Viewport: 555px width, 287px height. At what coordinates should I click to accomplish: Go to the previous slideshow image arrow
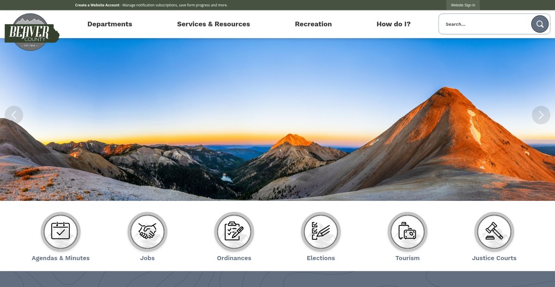(x=14, y=115)
